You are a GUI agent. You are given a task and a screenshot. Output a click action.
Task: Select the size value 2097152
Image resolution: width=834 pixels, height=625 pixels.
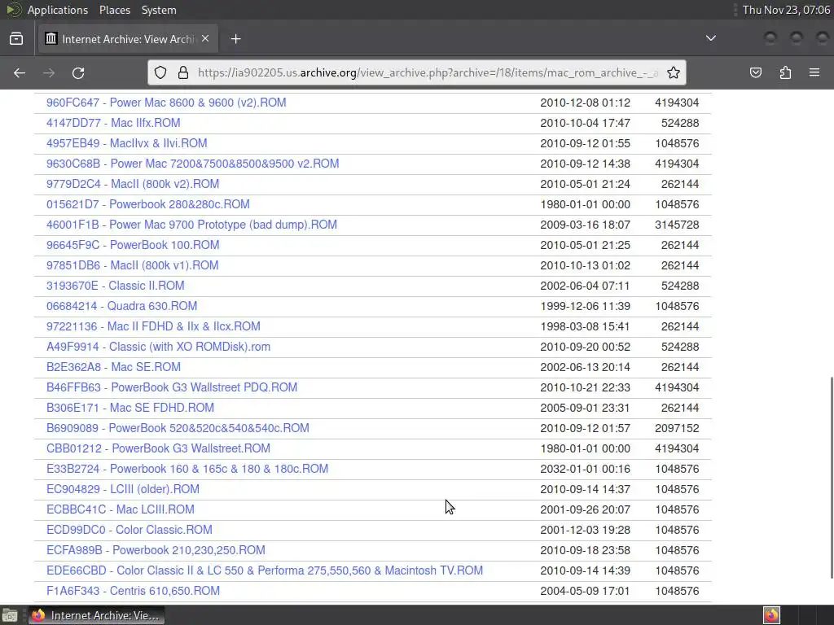pyautogui.click(x=677, y=428)
